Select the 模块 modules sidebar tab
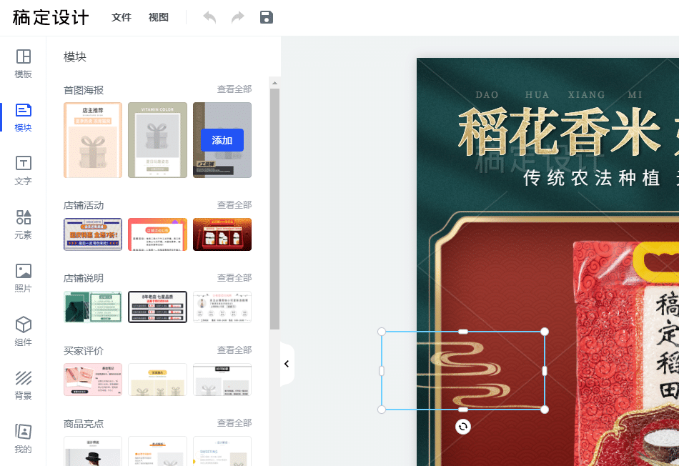The image size is (679, 466). tap(23, 117)
